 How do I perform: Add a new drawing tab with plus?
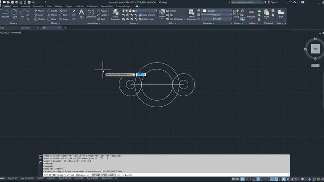point(65,28)
